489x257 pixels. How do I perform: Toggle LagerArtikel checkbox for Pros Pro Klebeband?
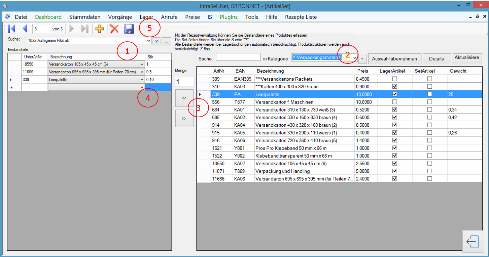coord(395,148)
